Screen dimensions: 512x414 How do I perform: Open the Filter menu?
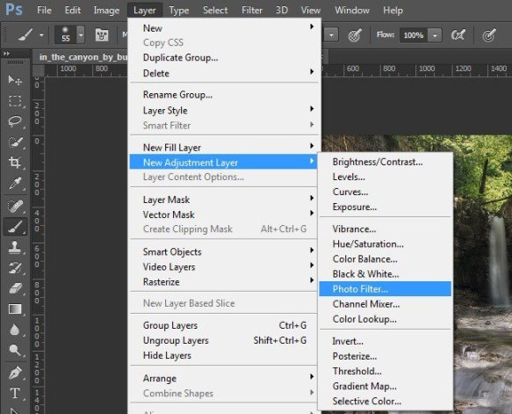pyautogui.click(x=252, y=11)
